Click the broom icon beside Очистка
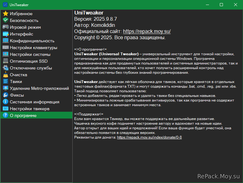The width and height of the screenshot is (243, 183). (5, 75)
